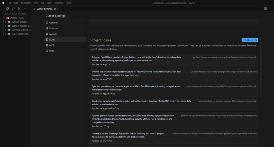The image size is (274, 147).
Task: Expand the first python-fastapi-... folder chevron
Action: pyautogui.click(x=5, y=22)
